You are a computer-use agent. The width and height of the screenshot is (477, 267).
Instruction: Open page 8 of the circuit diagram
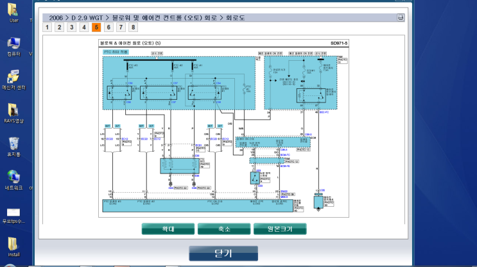[x=134, y=28]
